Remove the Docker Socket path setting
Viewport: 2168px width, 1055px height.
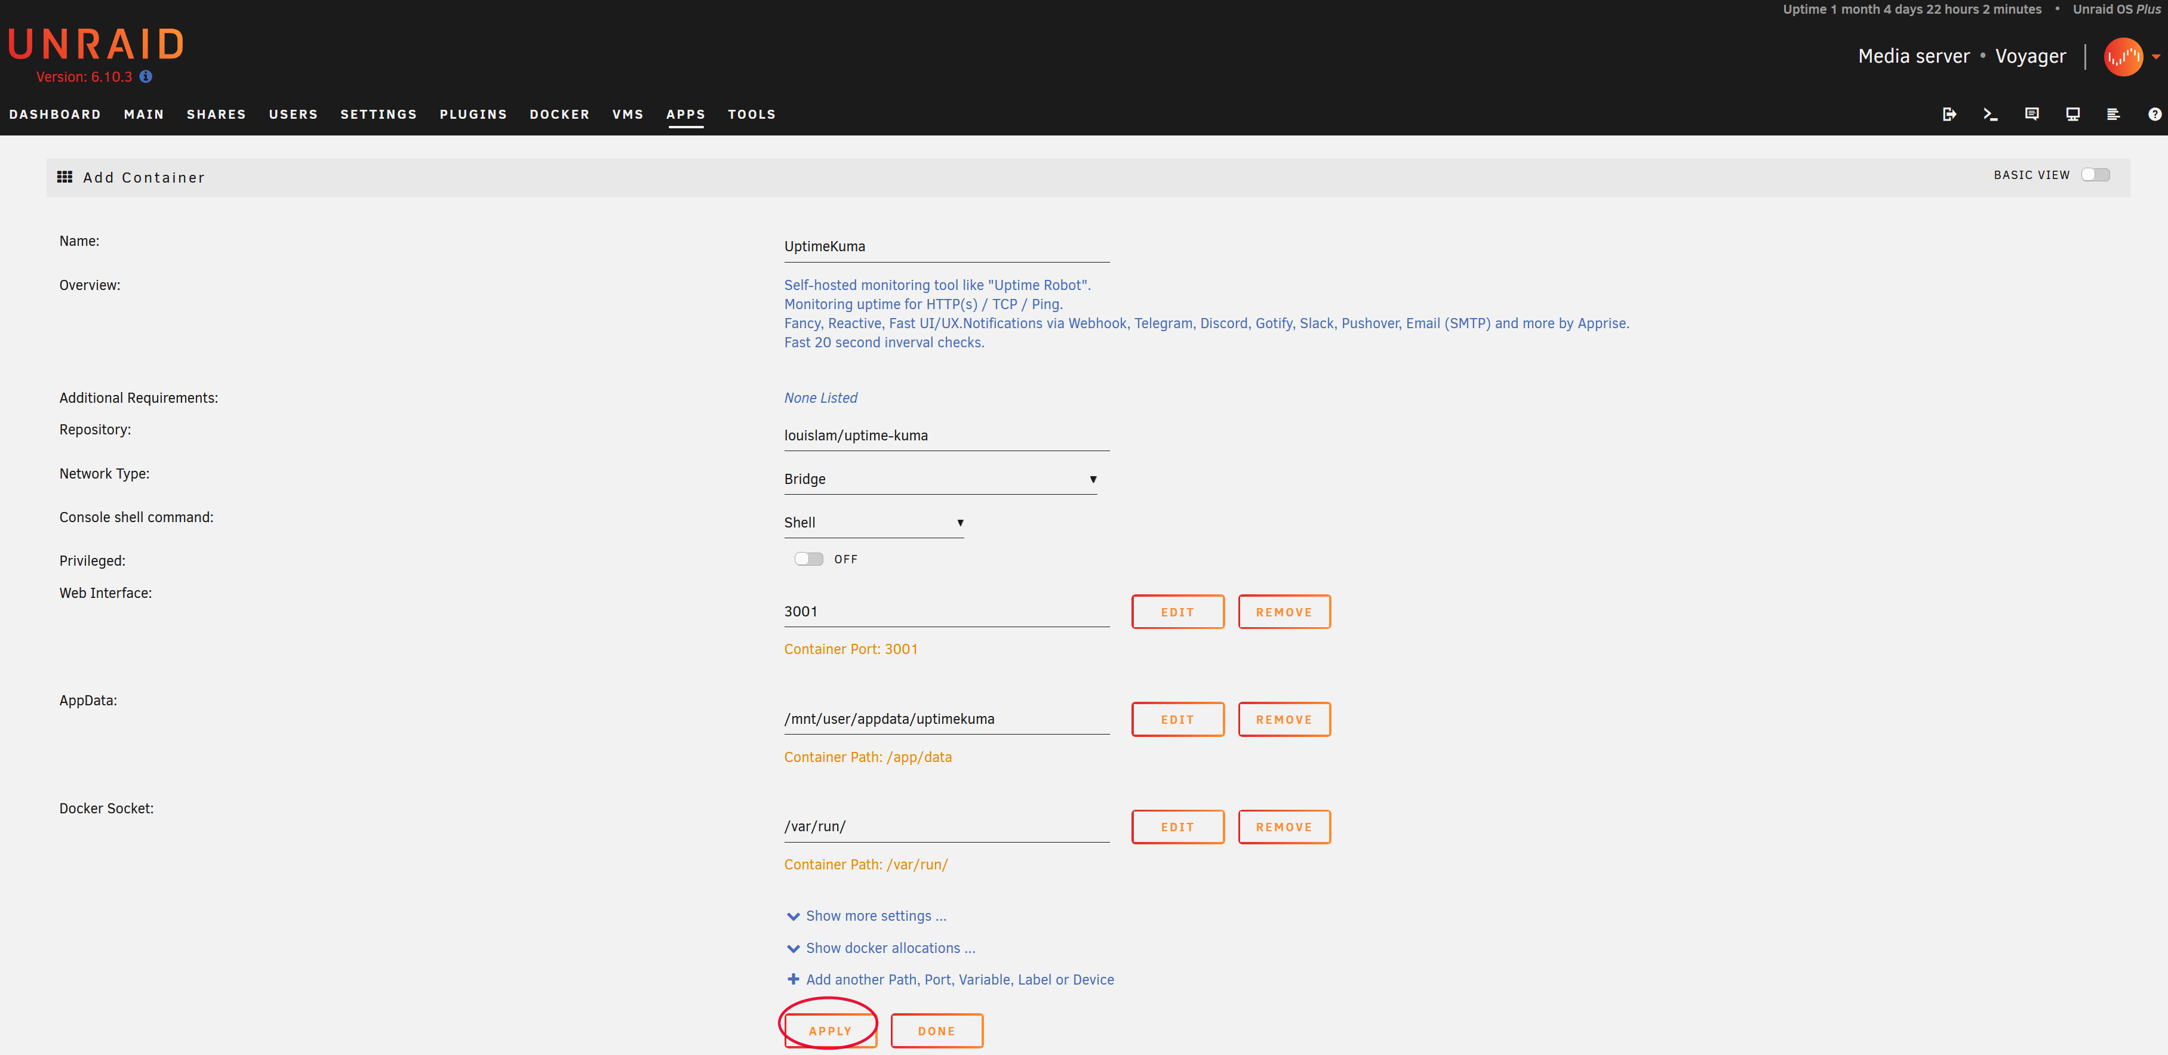[x=1284, y=827]
